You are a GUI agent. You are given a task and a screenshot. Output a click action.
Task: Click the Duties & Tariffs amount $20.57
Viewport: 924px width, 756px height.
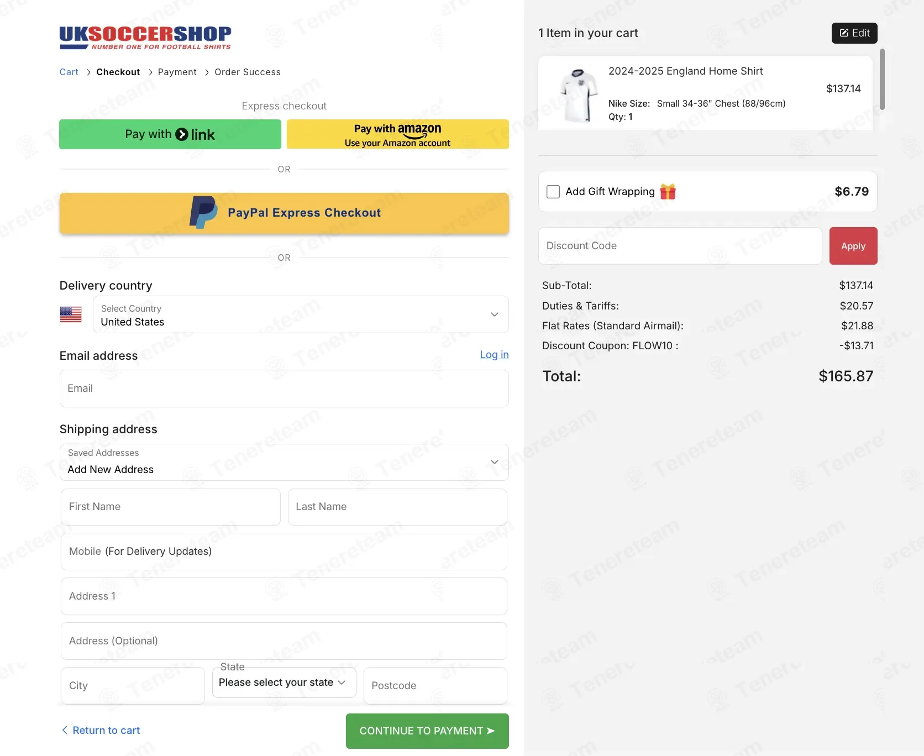tap(857, 306)
